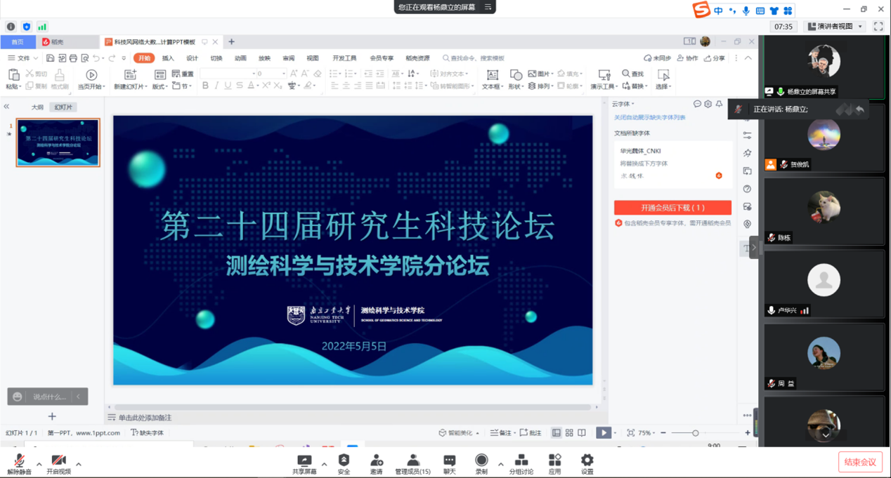This screenshot has height=478, width=891.
Task: Click the WPS zoom slider handle
Action: click(x=695, y=433)
